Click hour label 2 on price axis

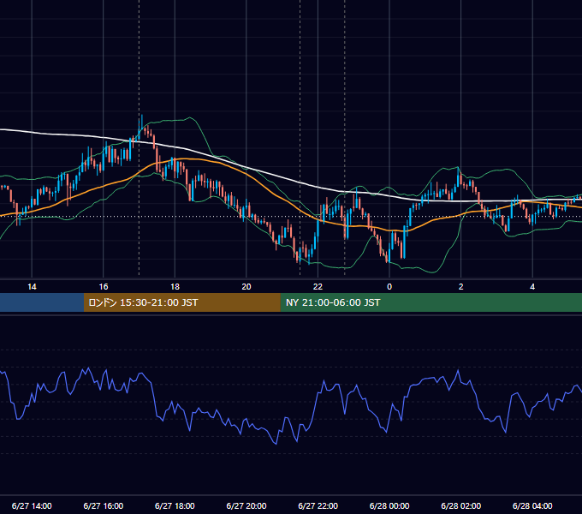(461, 287)
